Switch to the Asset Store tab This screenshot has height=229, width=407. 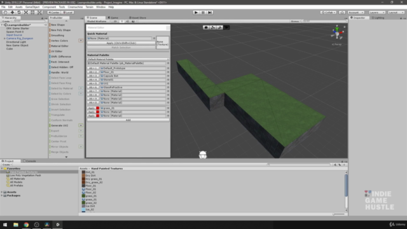pos(137,18)
